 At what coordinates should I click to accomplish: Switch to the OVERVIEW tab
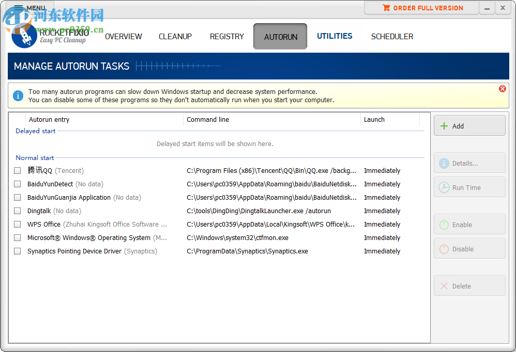coord(124,37)
